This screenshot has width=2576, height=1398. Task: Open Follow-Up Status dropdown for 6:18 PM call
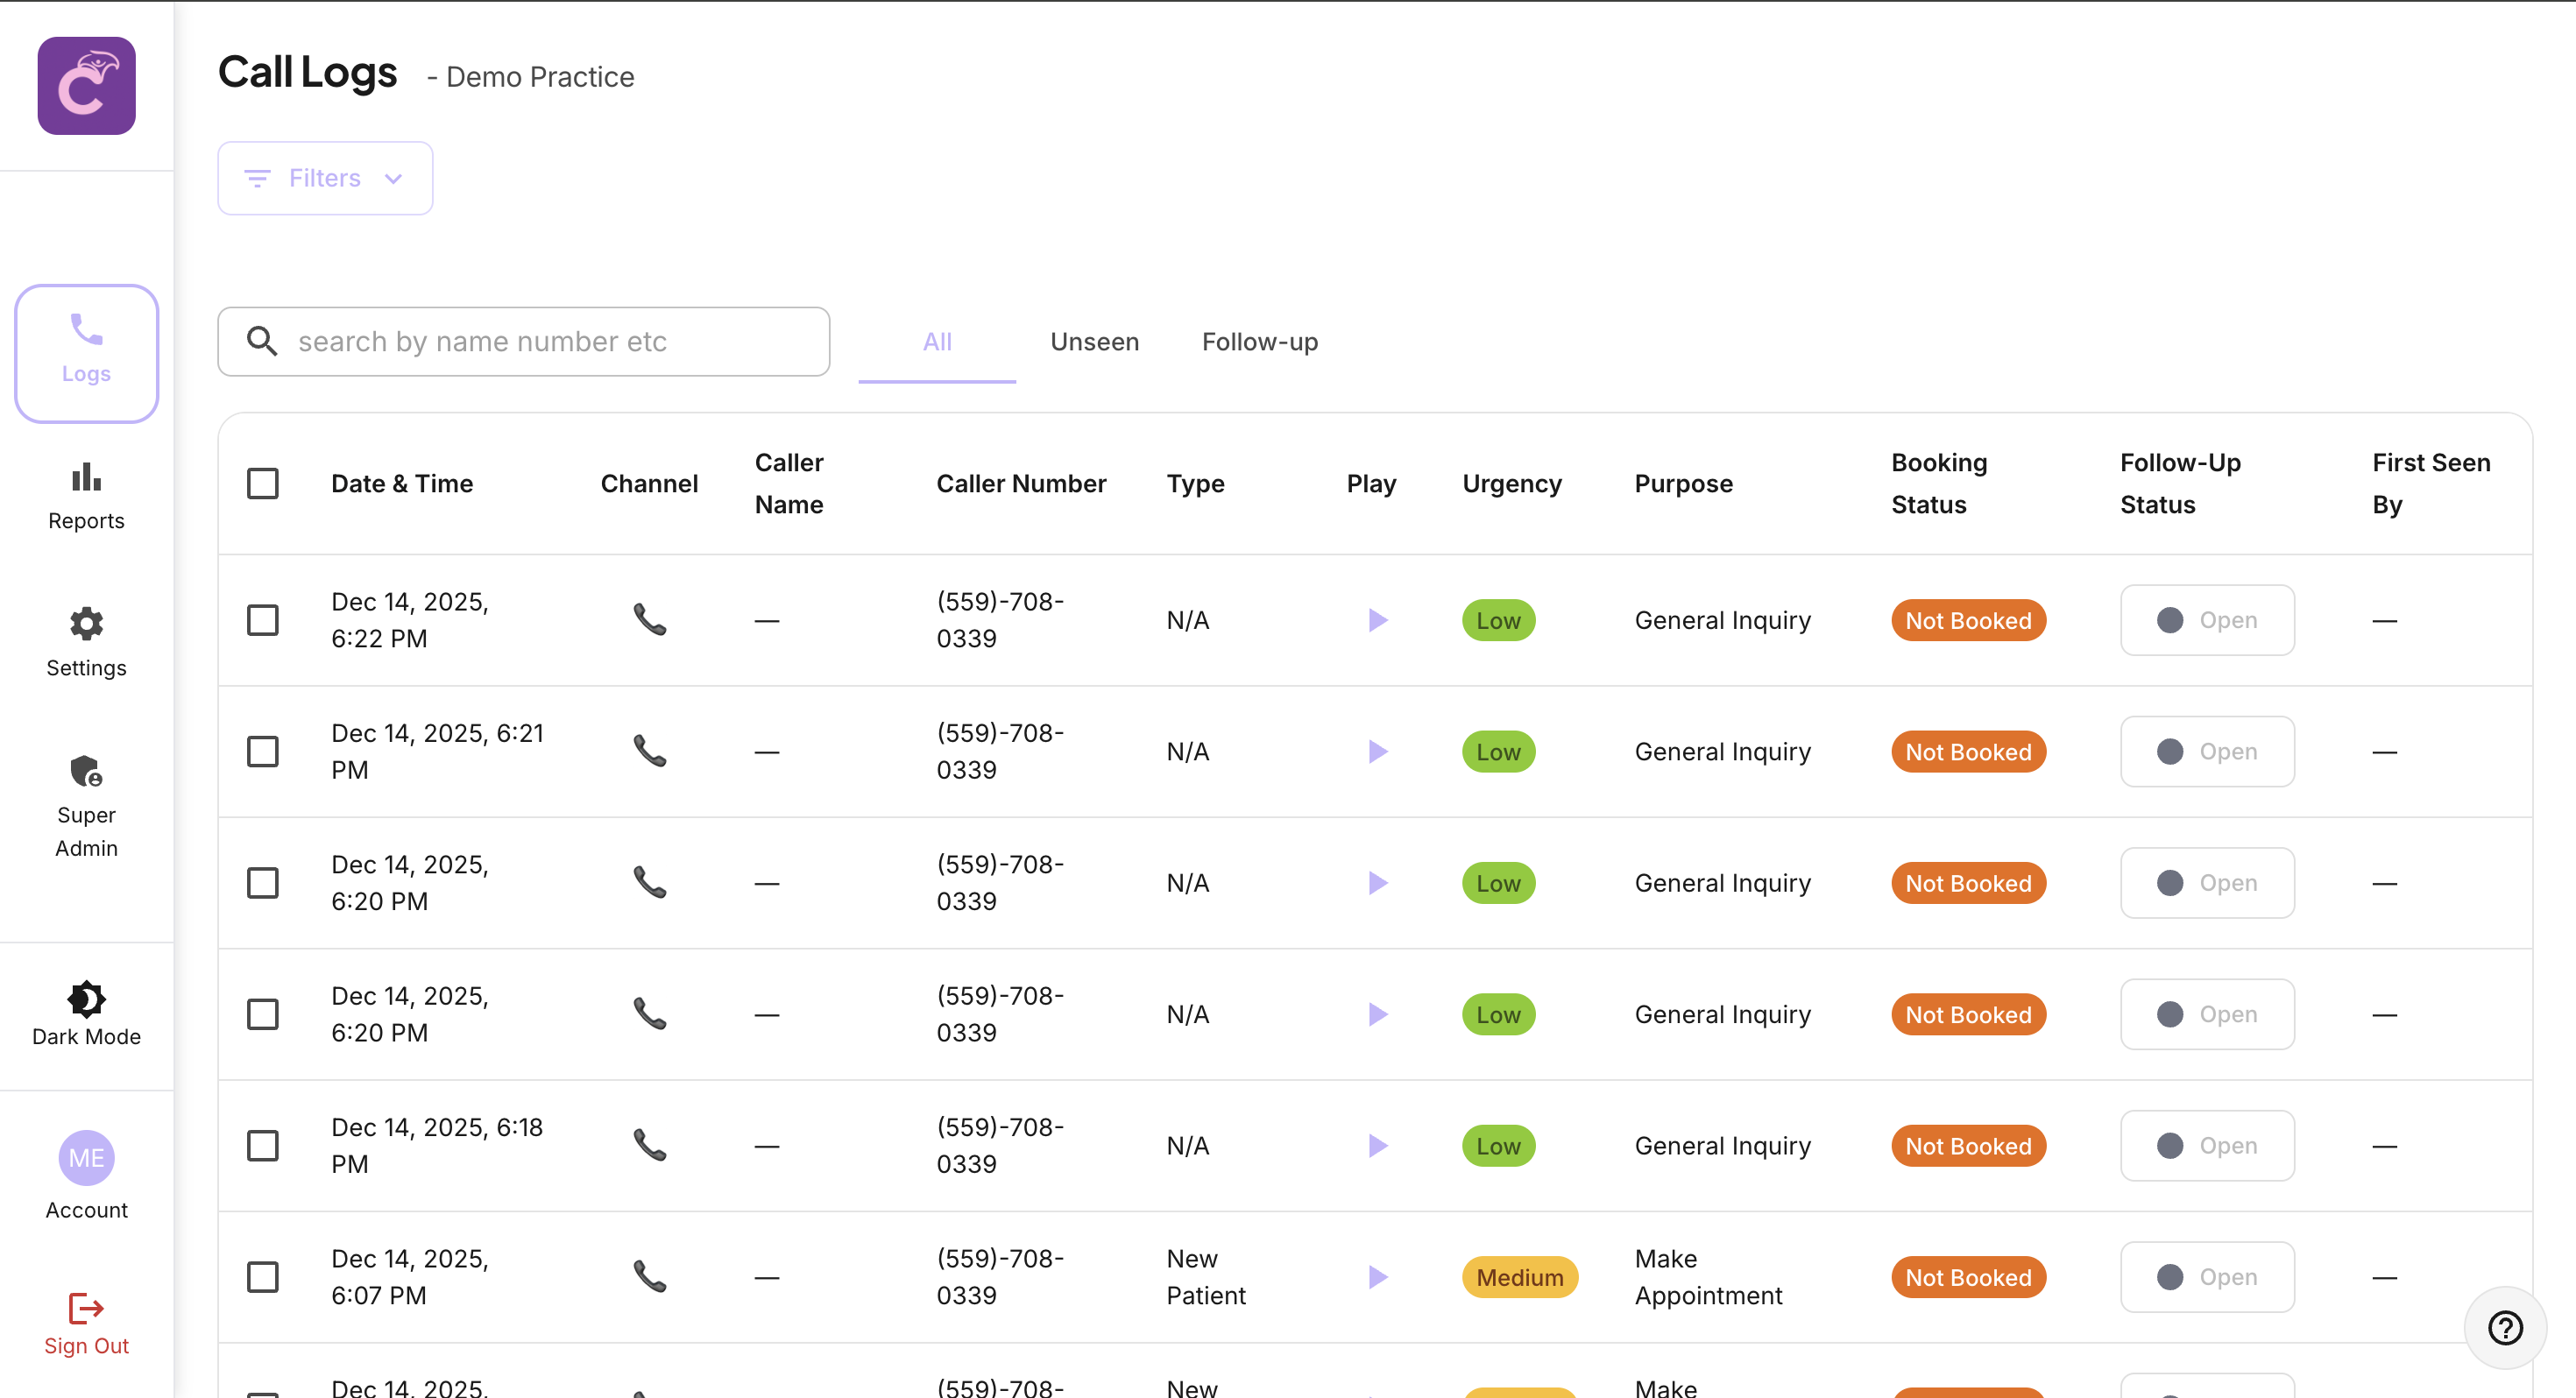pos(2206,1146)
